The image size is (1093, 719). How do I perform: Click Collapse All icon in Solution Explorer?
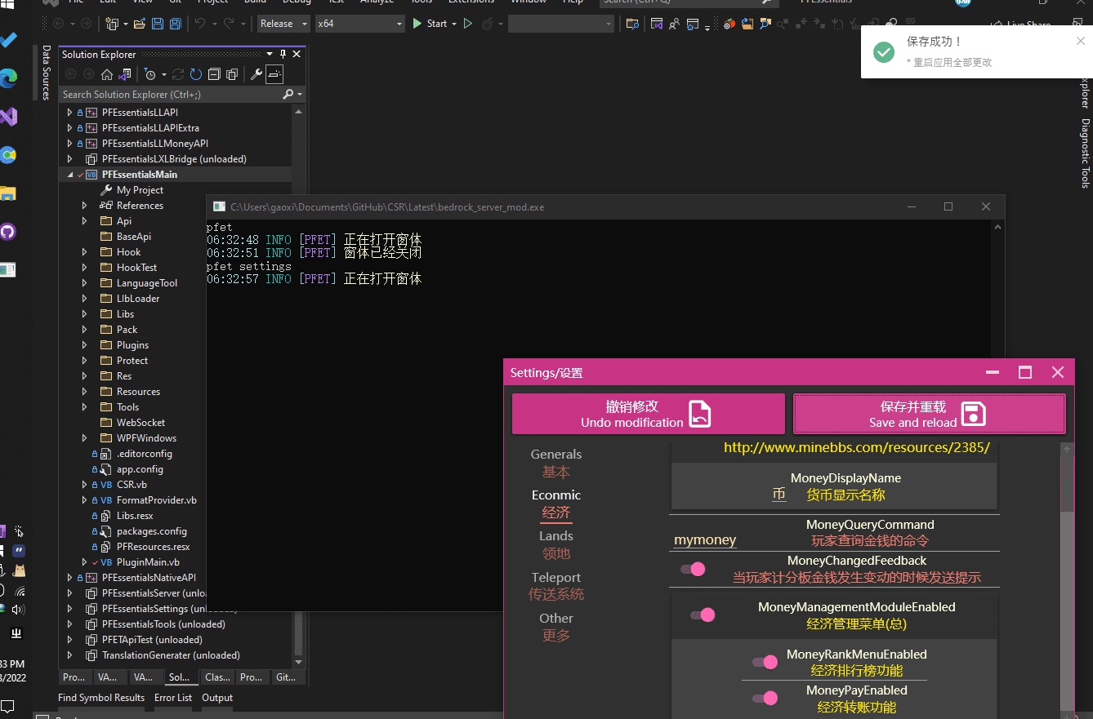pos(214,74)
